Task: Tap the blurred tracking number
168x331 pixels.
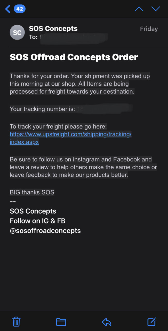Action: pyautogui.click(x=105, y=109)
